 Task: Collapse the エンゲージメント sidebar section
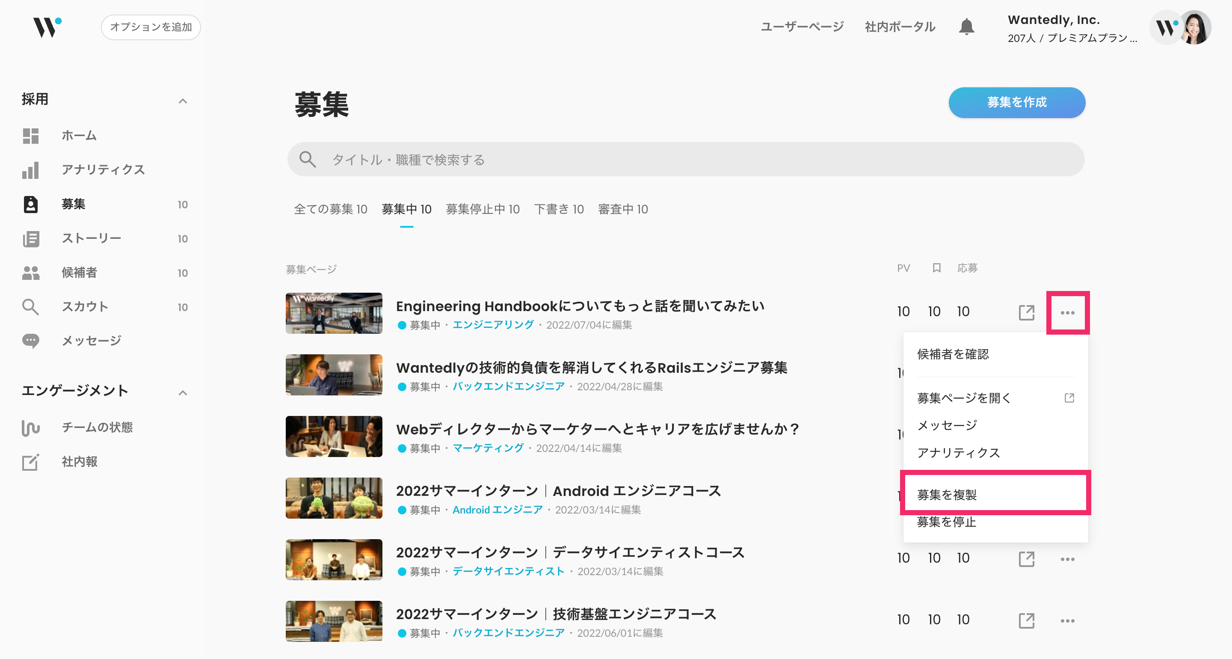(x=183, y=393)
